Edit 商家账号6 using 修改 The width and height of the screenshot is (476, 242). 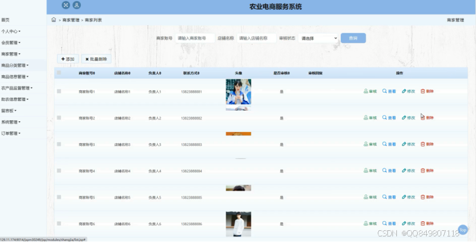(408, 223)
